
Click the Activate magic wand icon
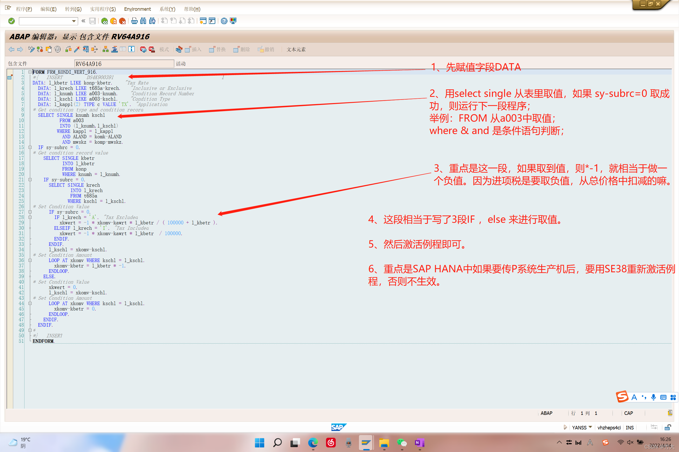(x=77, y=49)
